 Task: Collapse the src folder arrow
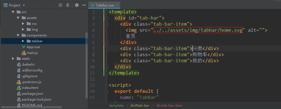point(13,12)
